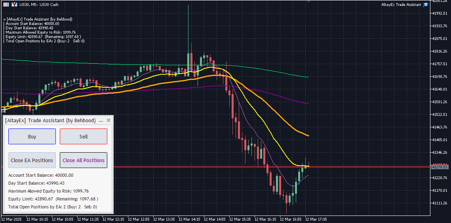Close the Trade Assistant panel with X
Image resolution: width=451 pixels, height=223 pixels.
108,120
